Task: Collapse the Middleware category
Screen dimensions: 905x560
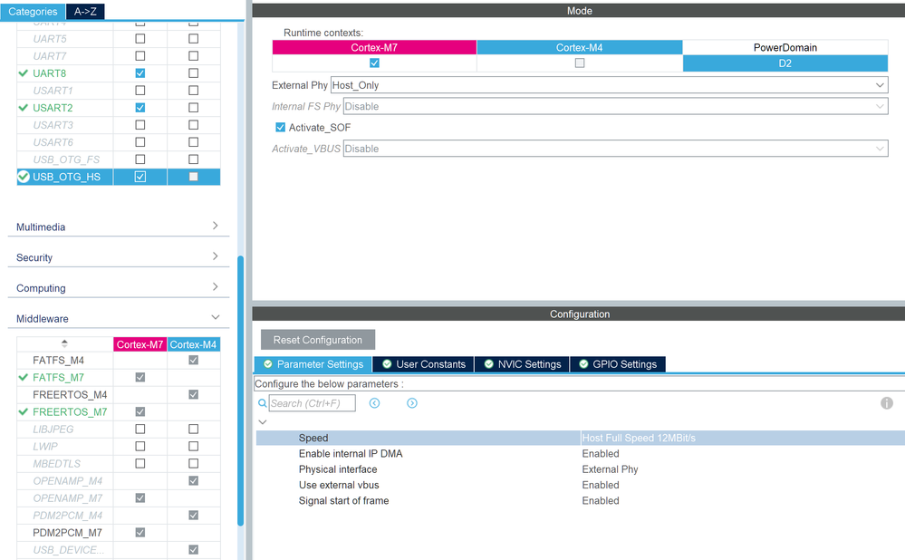Action: (119, 318)
